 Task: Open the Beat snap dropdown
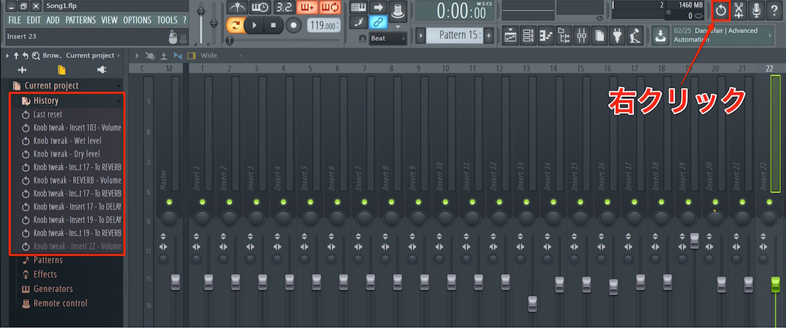388,38
